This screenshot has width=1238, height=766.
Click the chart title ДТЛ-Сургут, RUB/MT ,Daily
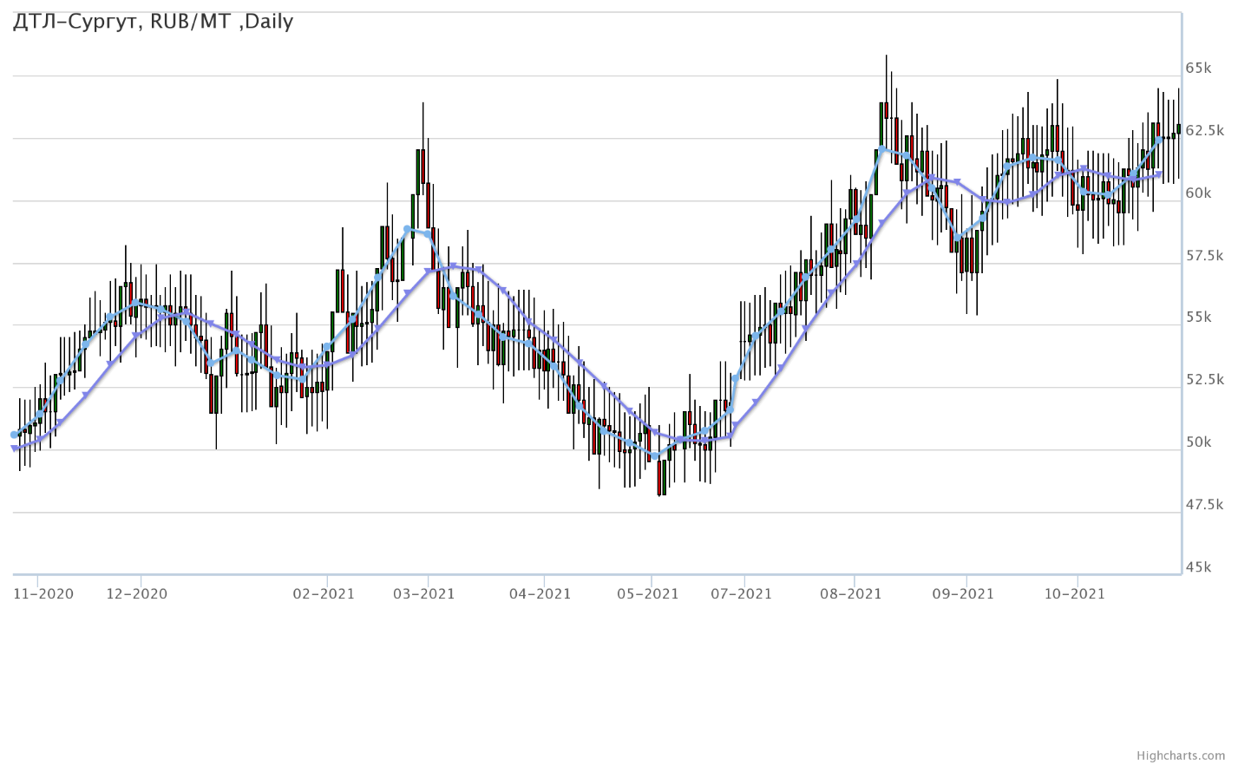(x=153, y=22)
